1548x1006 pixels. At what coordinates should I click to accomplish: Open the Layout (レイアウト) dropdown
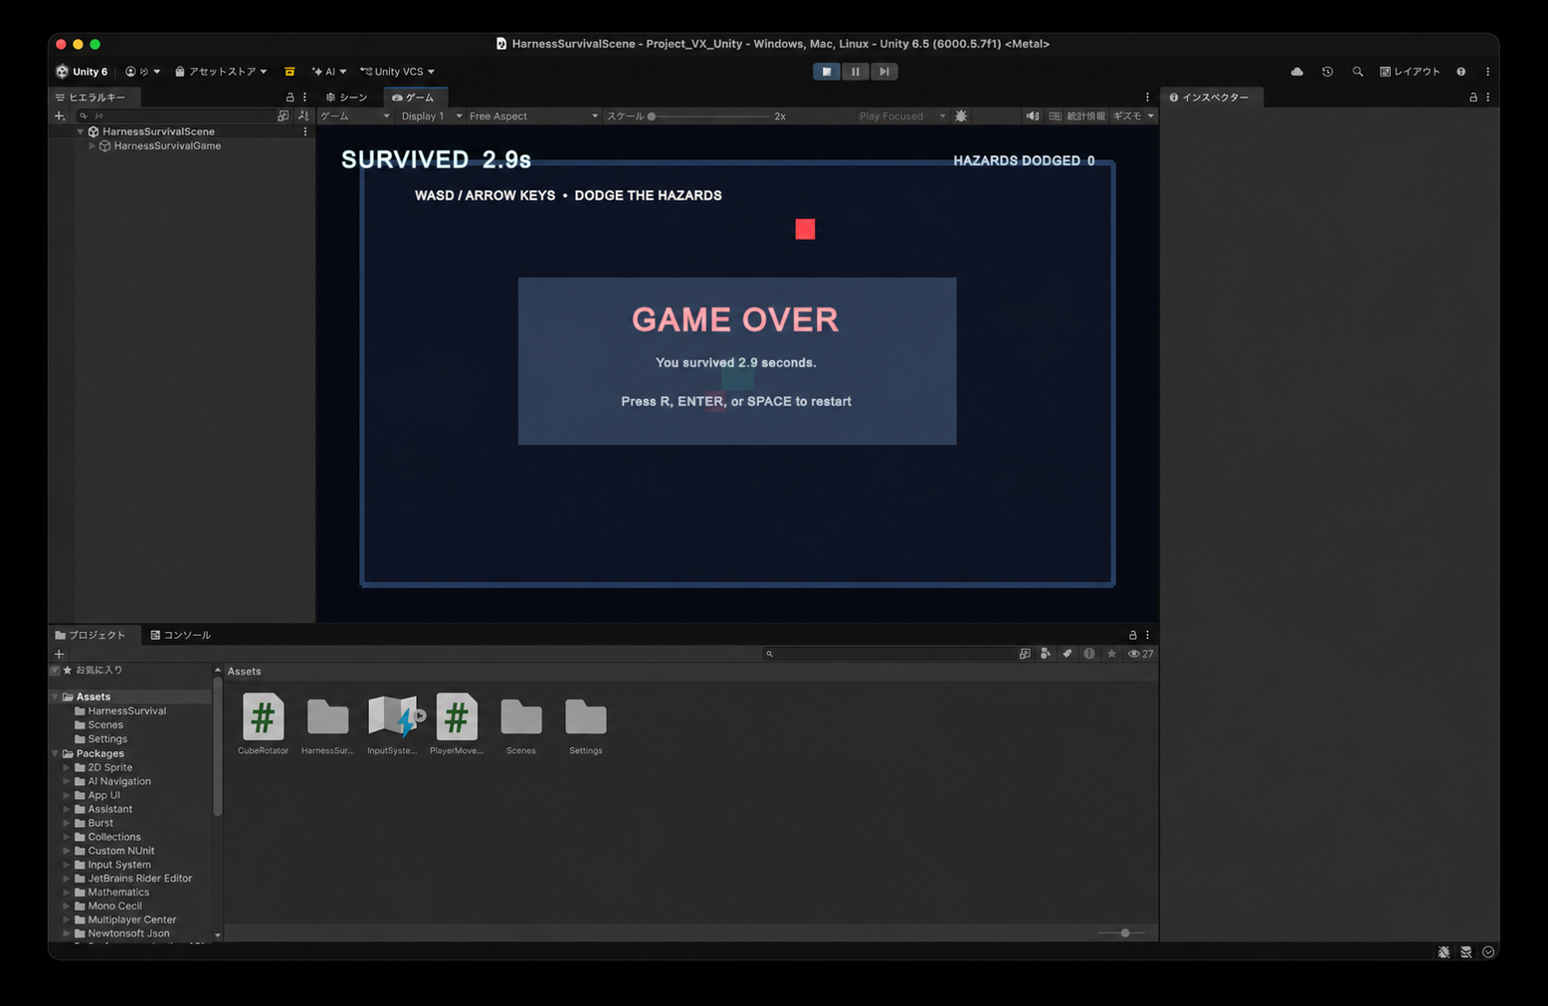click(x=1410, y=72)
